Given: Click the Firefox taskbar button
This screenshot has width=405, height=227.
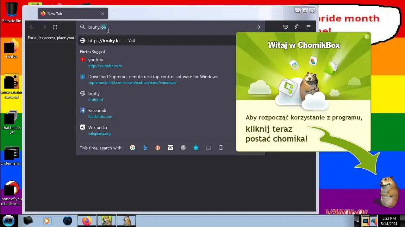Looking at the screenshot, I should point(87,221).
